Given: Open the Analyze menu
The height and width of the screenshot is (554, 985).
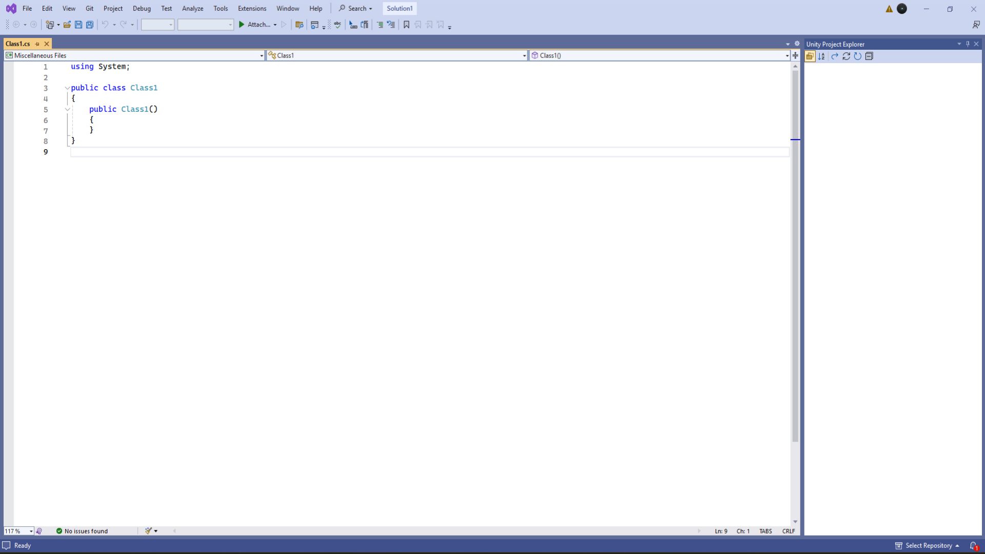Looking at the screenshot, I should (192, 9).
